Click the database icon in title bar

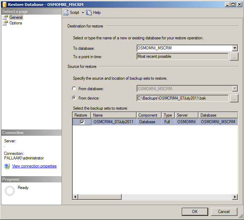coord(5,4)
